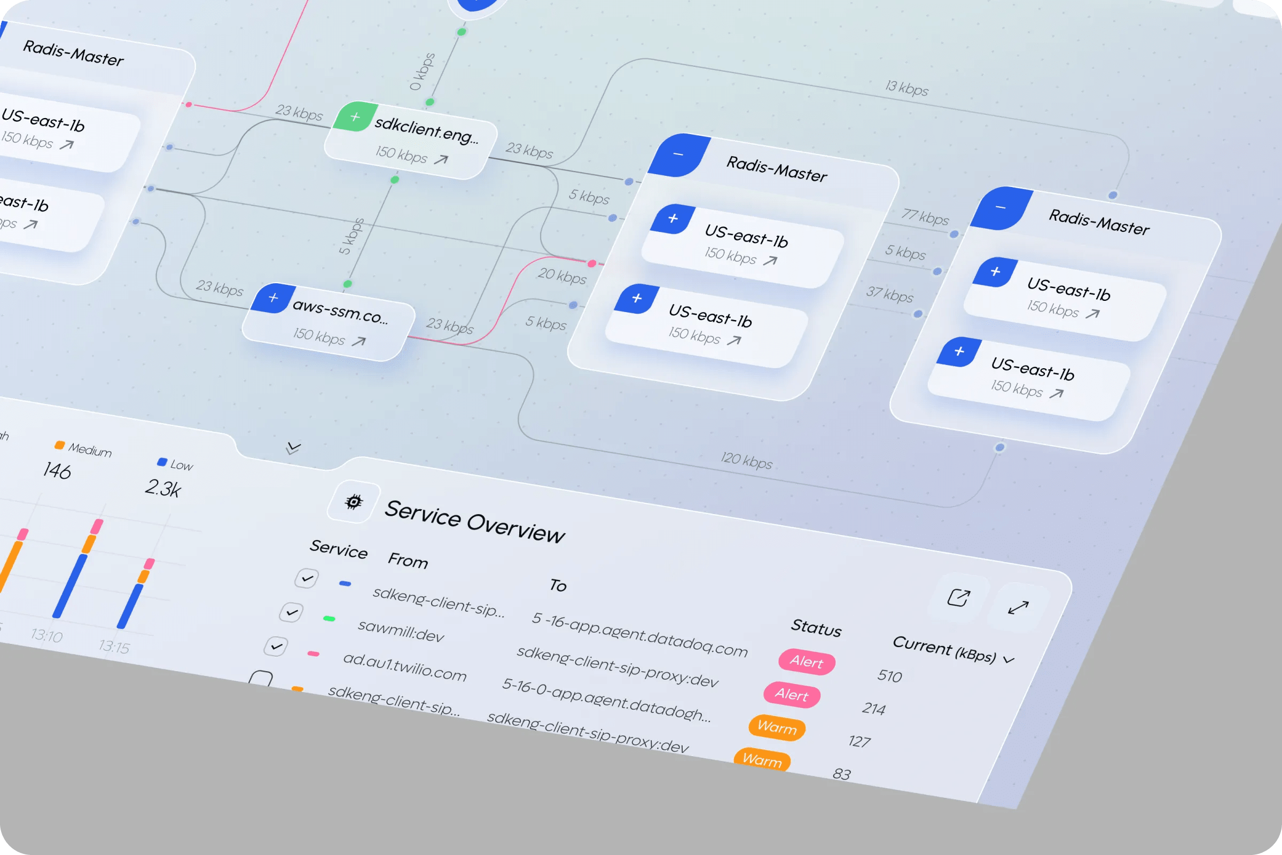The image size is (1282, 855).
Task: Expand the aws-ssm.co node via plus icon
Action: pos(272,298)
